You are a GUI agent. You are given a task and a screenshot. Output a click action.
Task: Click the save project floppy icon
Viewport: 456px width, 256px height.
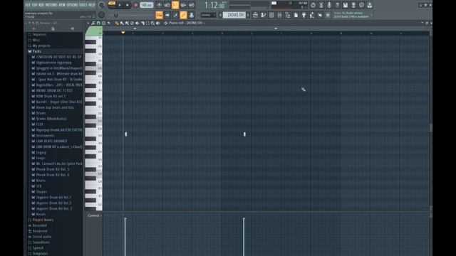point(345,5)
